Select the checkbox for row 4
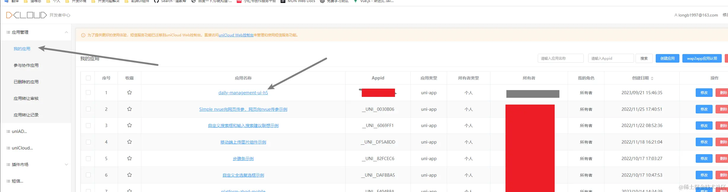Screen dimensions: 728x192 88,142
